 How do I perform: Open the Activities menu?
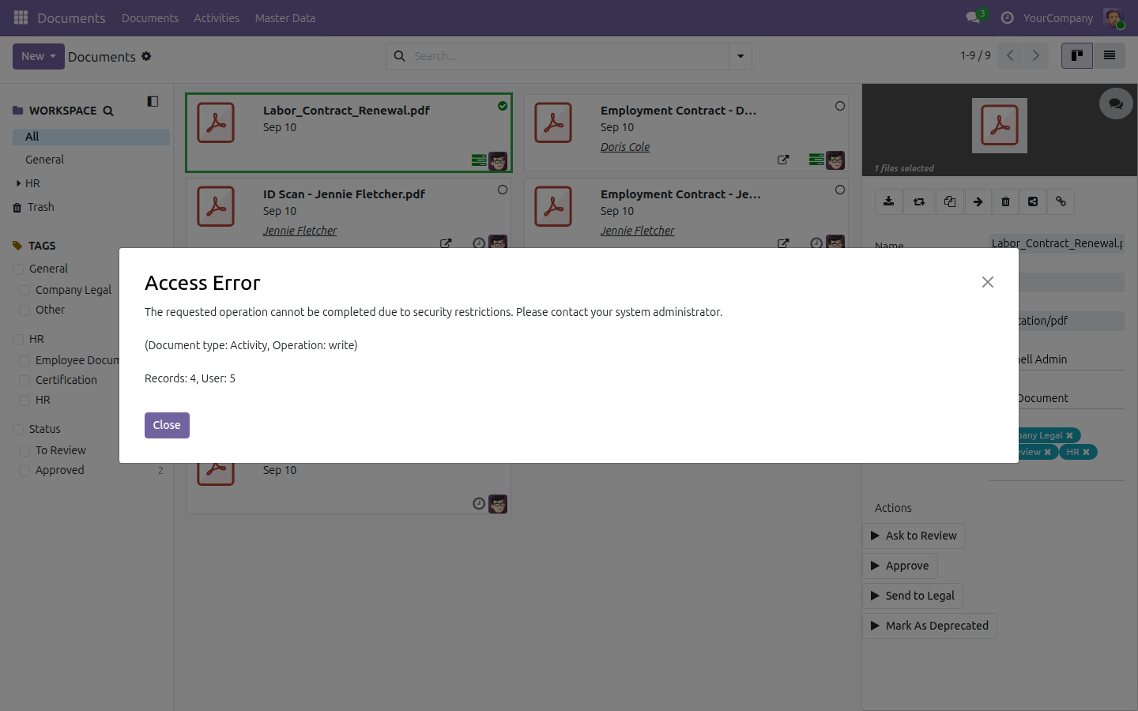(x=217, y=18)
